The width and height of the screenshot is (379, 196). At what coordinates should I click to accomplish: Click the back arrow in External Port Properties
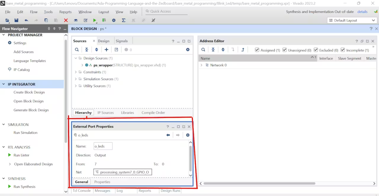(168, 135)
